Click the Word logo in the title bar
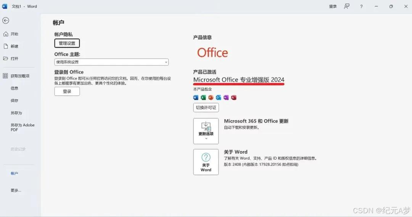Image resolution: width=412 pixels, height=217 pixels. (x=5, y=6)
